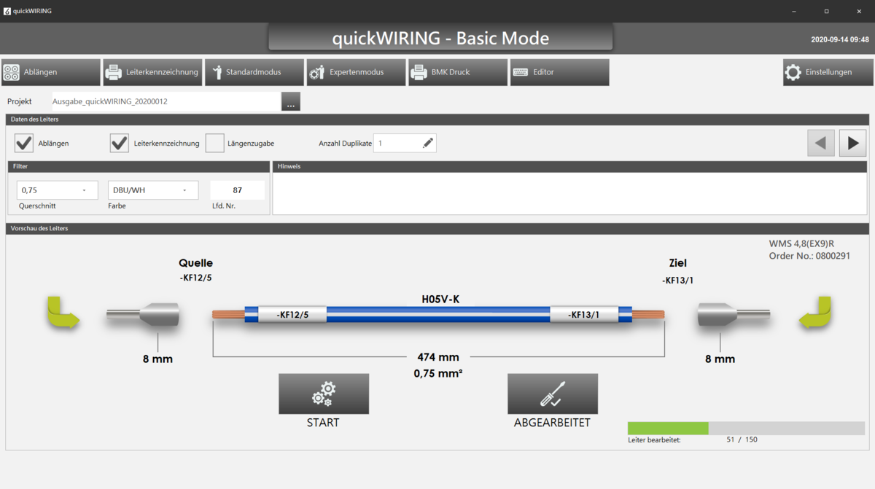Viewport: 875px width, 489px height.
Task: Advance to the next conductor arrow
Action: [x=852, y=143]
